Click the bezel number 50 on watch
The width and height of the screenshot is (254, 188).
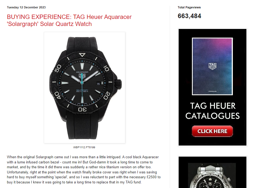58,68
